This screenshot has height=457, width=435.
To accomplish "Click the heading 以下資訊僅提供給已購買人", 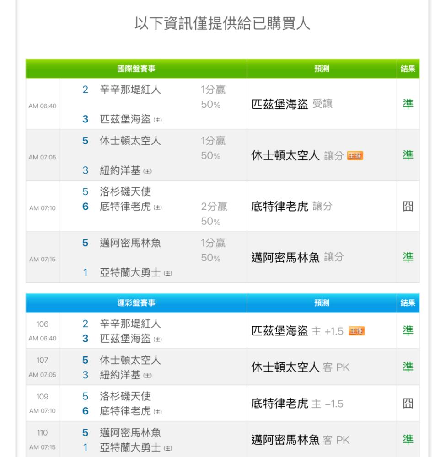I will pos(222,23).
